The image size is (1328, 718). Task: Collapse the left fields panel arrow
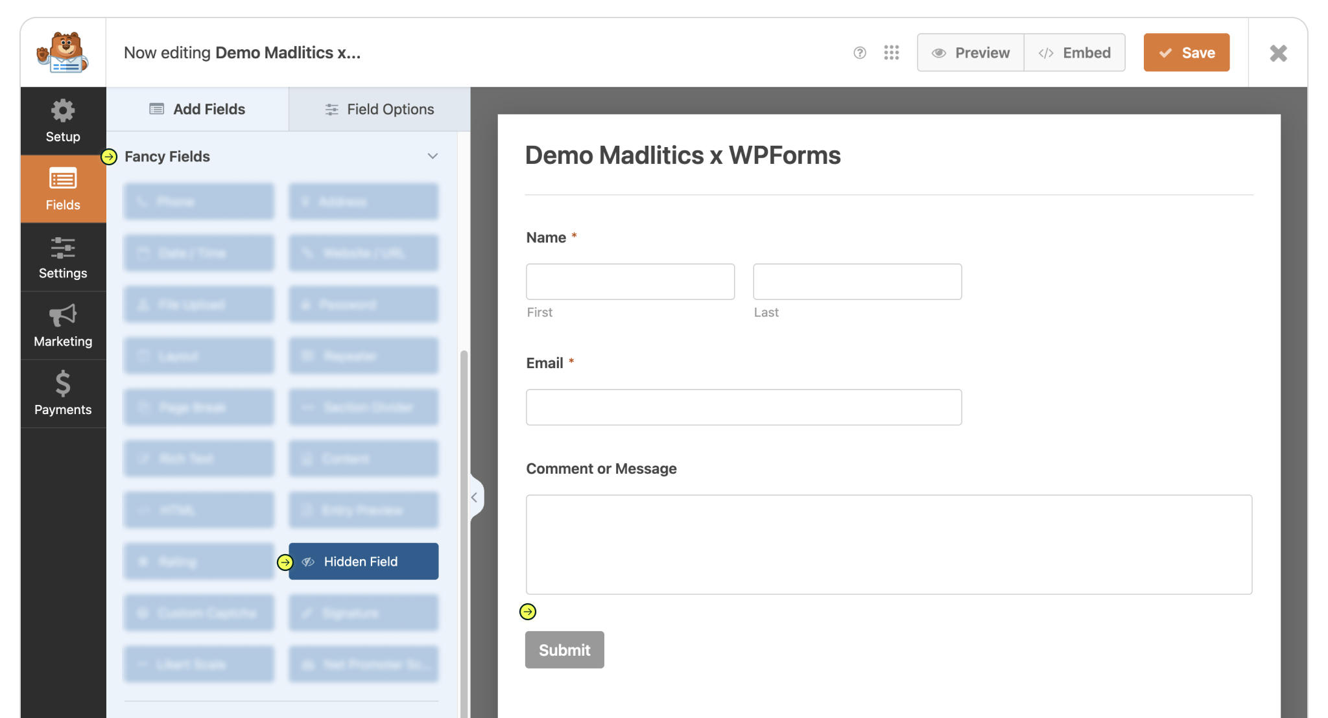(475, 498)
